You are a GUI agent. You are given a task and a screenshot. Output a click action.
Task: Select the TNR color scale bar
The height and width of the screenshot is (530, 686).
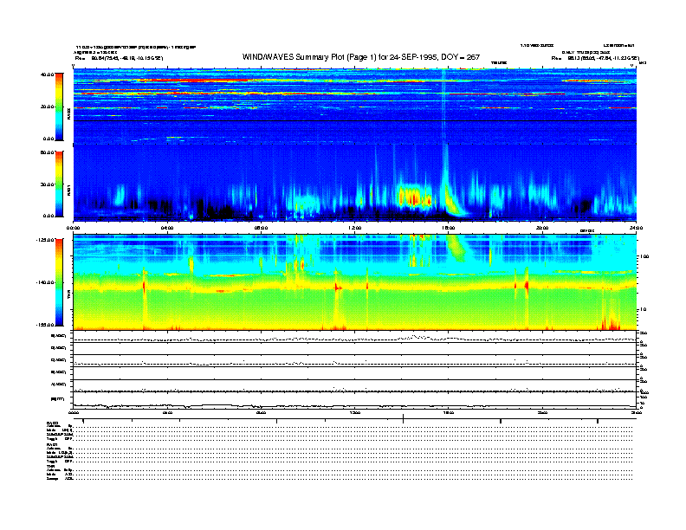pos(59,282)
